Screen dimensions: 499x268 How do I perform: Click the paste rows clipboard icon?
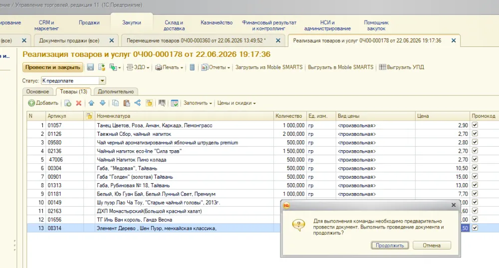126,103
